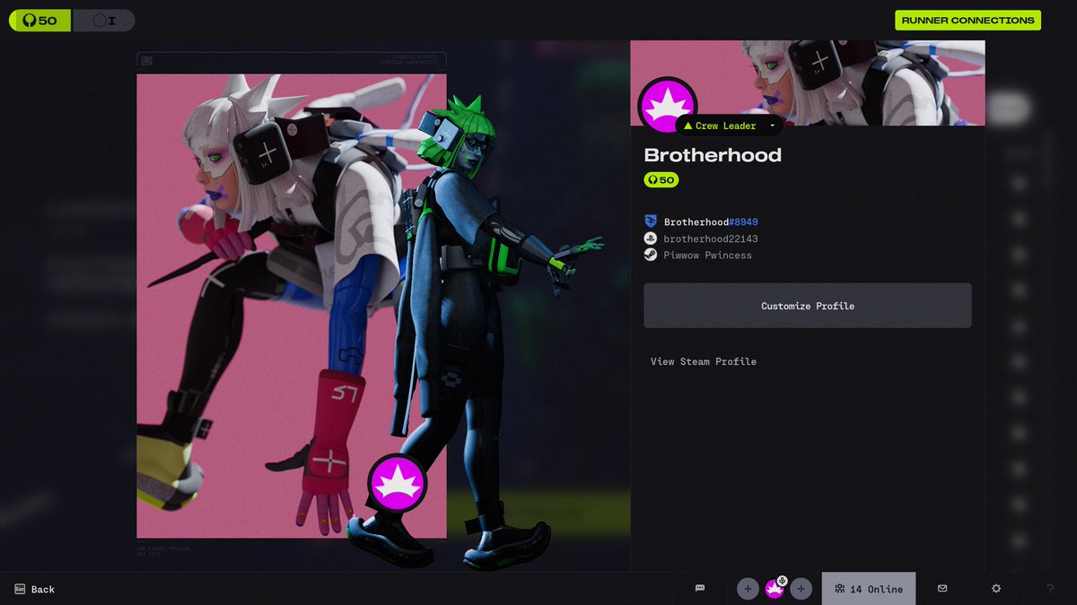Image resolution: width=1077 pixels, height=605 pixels.
Task: Click the profile emblem avatar in banner
Action: [668, 106]
